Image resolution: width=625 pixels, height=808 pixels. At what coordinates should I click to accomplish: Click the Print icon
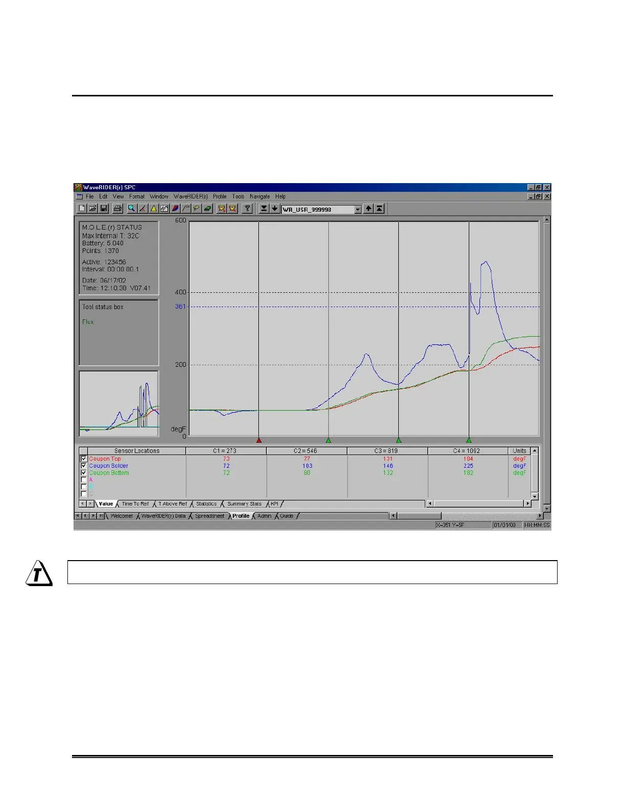coord(117,208)
